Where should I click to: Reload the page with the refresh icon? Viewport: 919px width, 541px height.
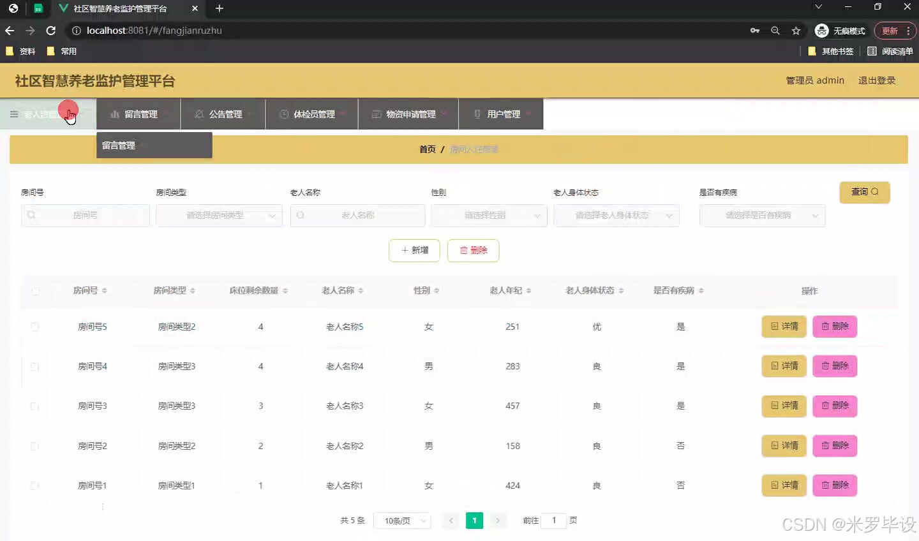click(x=51, y=31)
